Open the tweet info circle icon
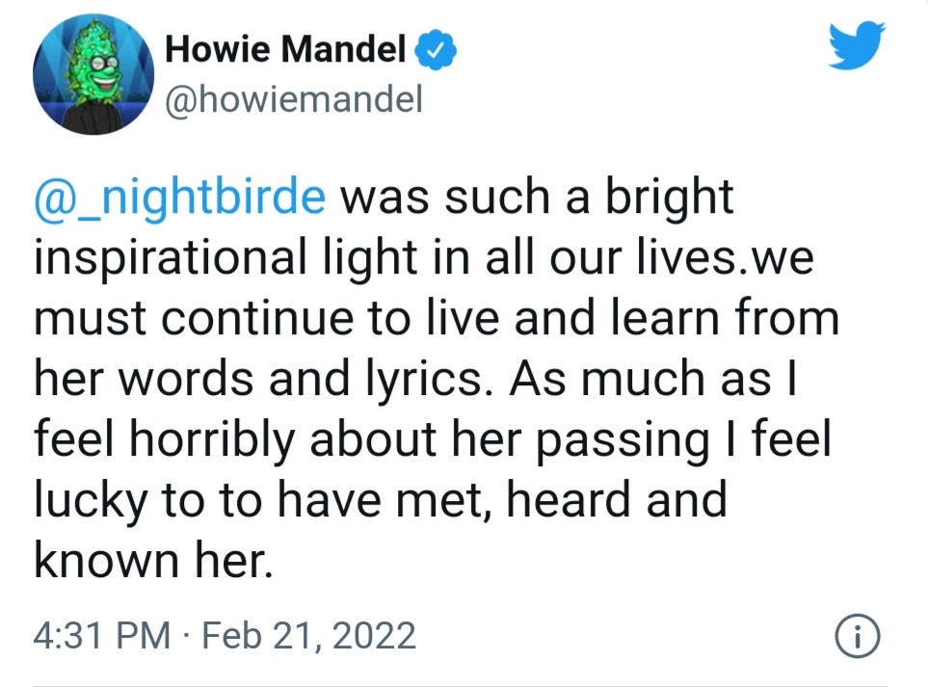This screenshot has height=687, width=928. coord(858,637)
